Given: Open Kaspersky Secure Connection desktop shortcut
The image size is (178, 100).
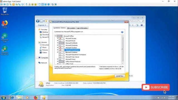Looking at the screenshot, I should coord(5,51).
